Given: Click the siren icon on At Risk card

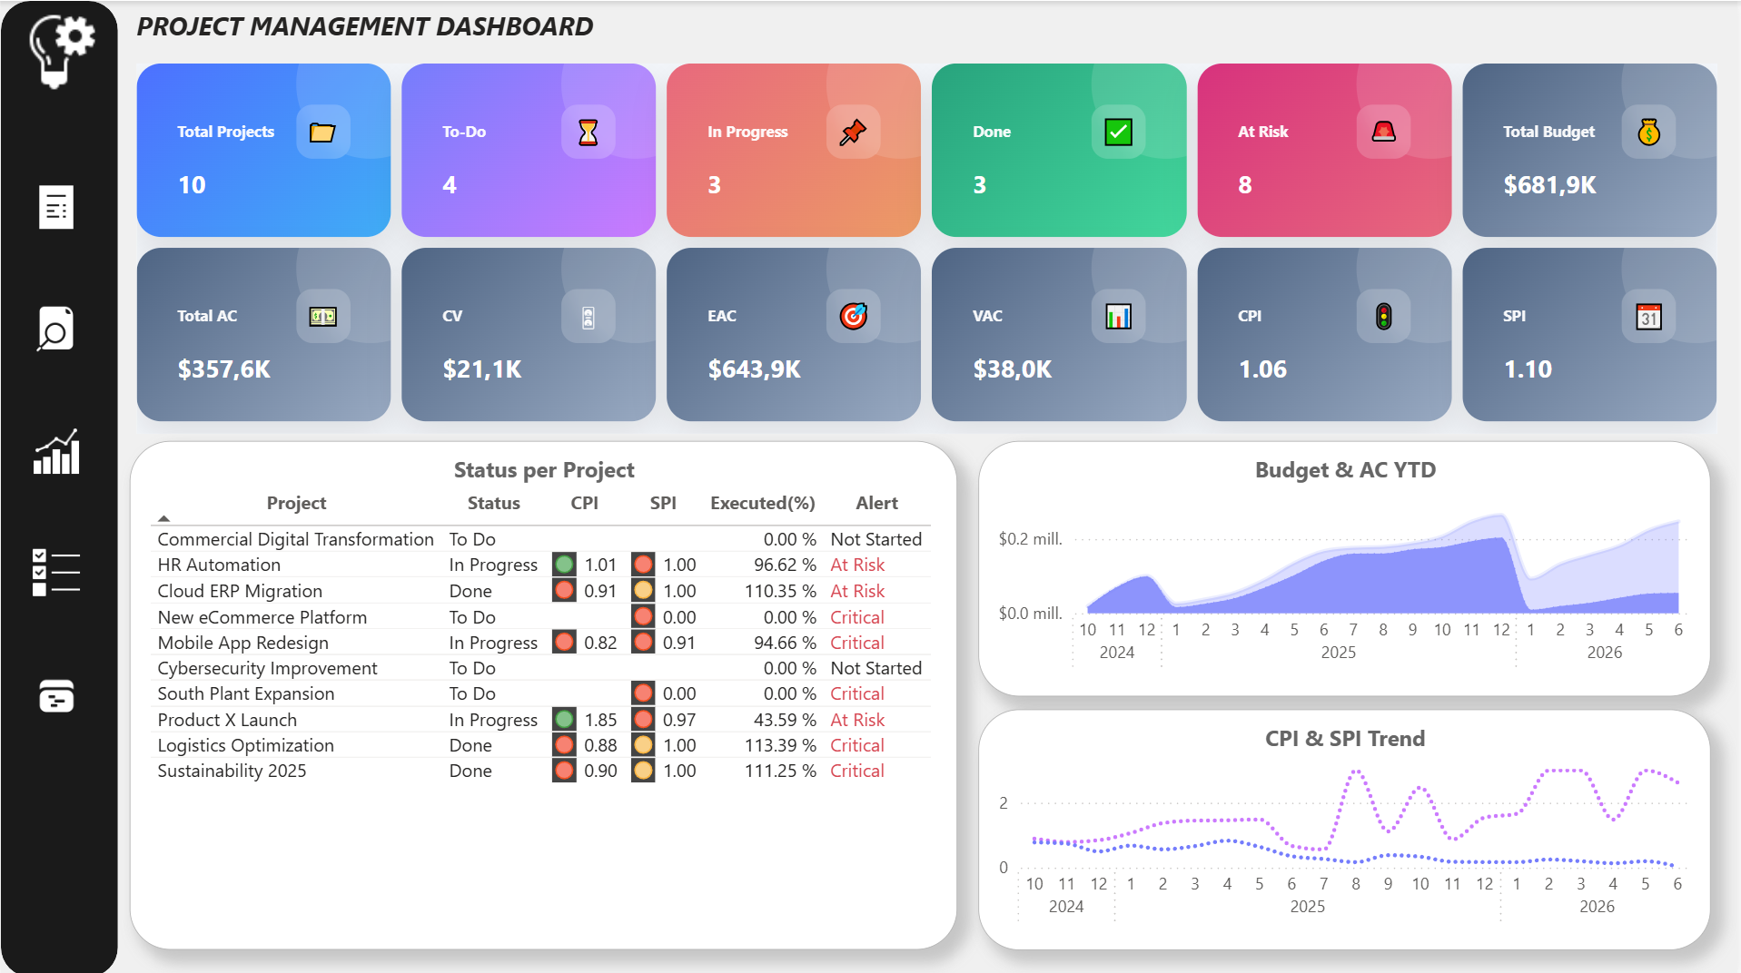Looking at the screenshot, I should (1383, 133).
